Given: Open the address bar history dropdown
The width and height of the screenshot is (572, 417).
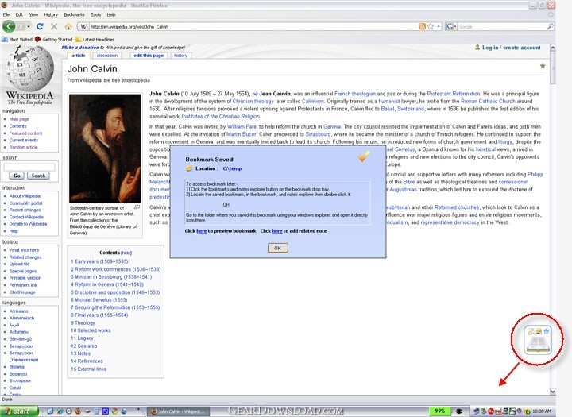Looking at the screenshot, I should [x=439, y=27].
